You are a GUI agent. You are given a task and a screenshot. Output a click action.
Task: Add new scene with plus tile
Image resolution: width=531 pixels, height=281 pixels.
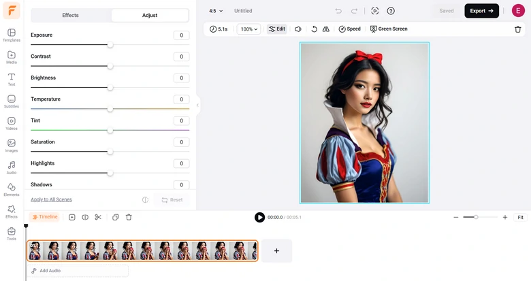pyautogui.click(x=276, y=251)
